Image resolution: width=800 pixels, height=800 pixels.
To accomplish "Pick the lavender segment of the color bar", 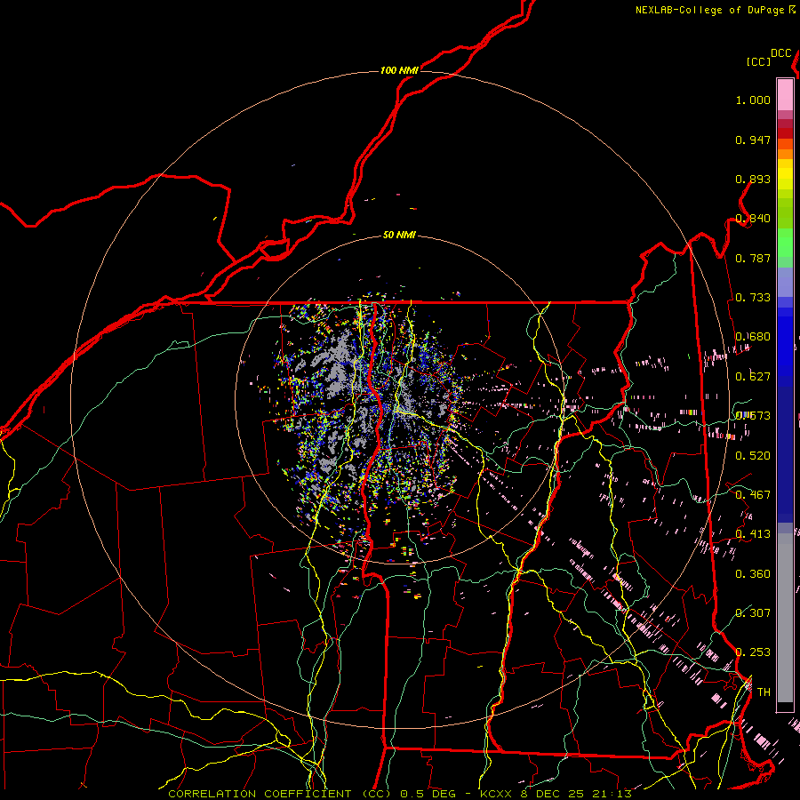I will click(x=785, y=282).
